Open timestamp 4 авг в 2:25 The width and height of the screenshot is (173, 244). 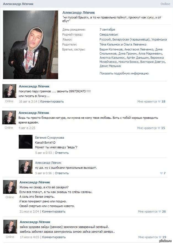click(x=27, y=128)
